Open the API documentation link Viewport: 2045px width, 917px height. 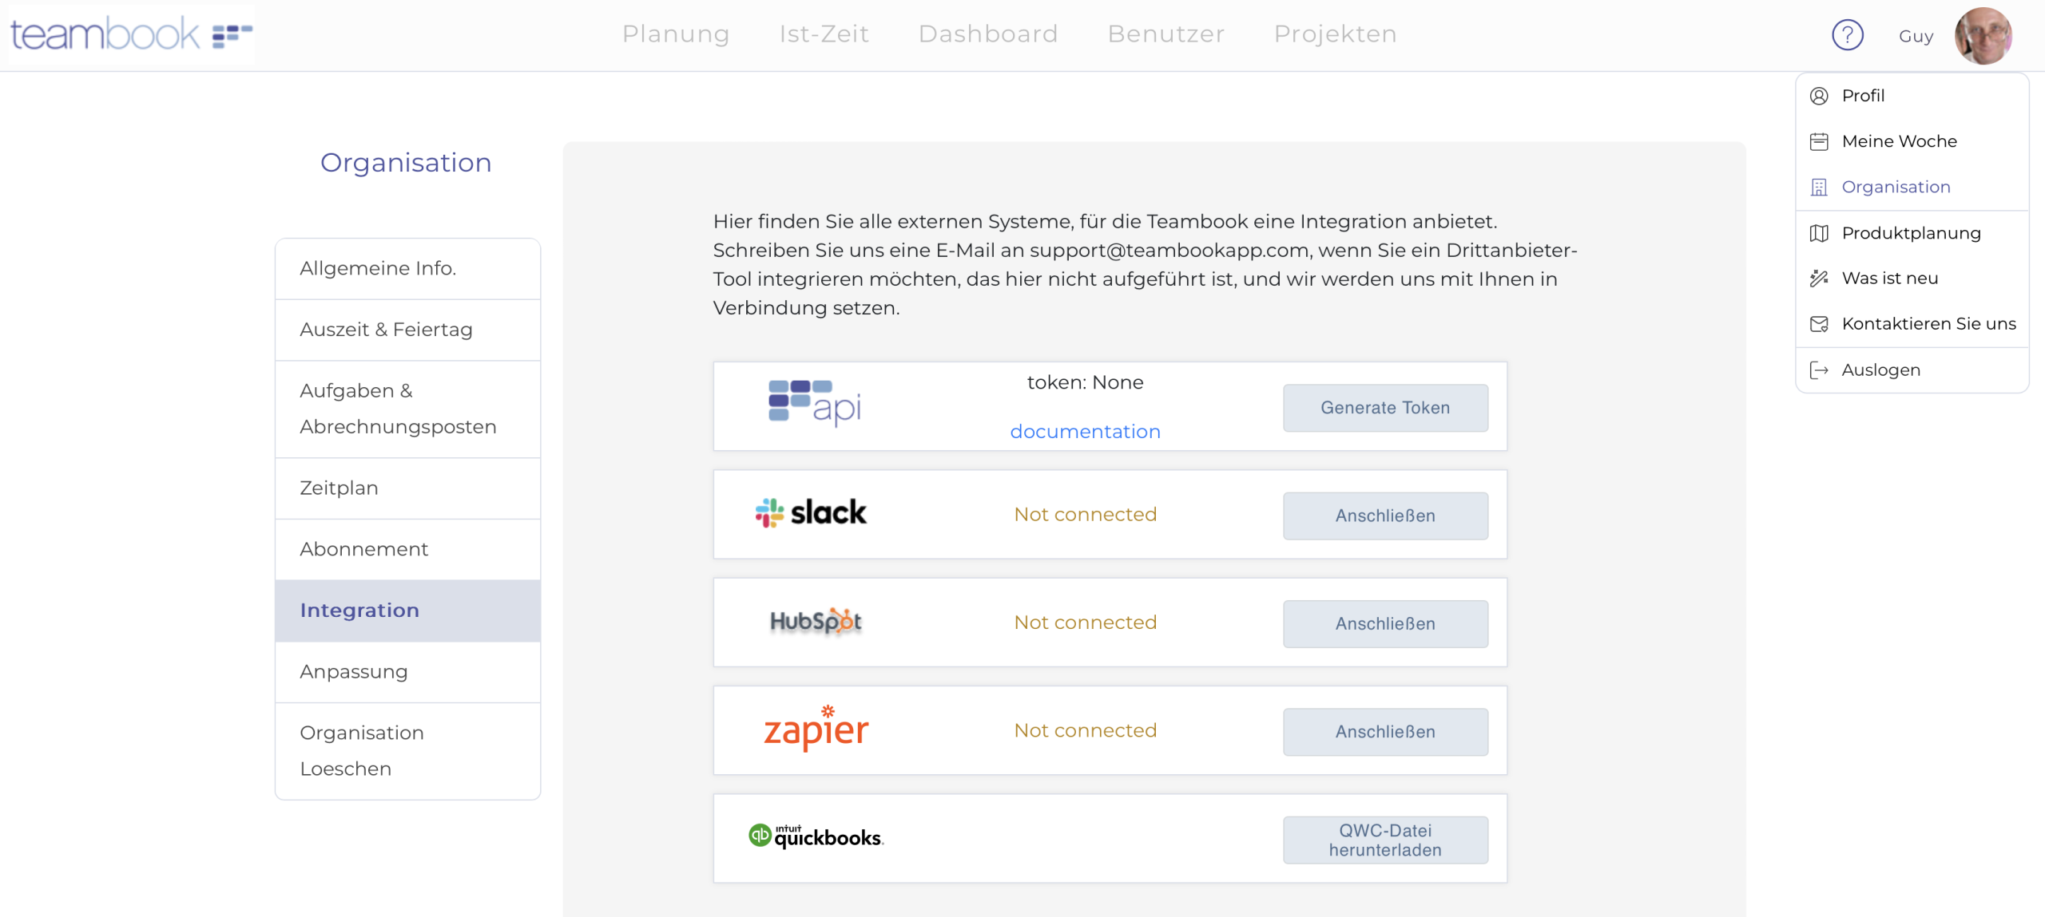(1085, 432)
